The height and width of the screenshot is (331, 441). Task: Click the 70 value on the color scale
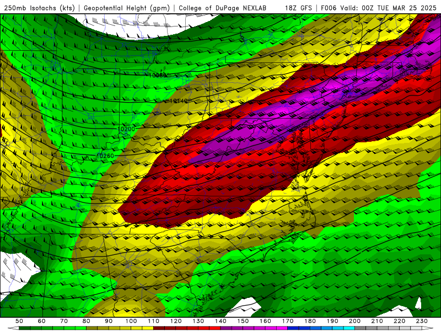[64, 321]
